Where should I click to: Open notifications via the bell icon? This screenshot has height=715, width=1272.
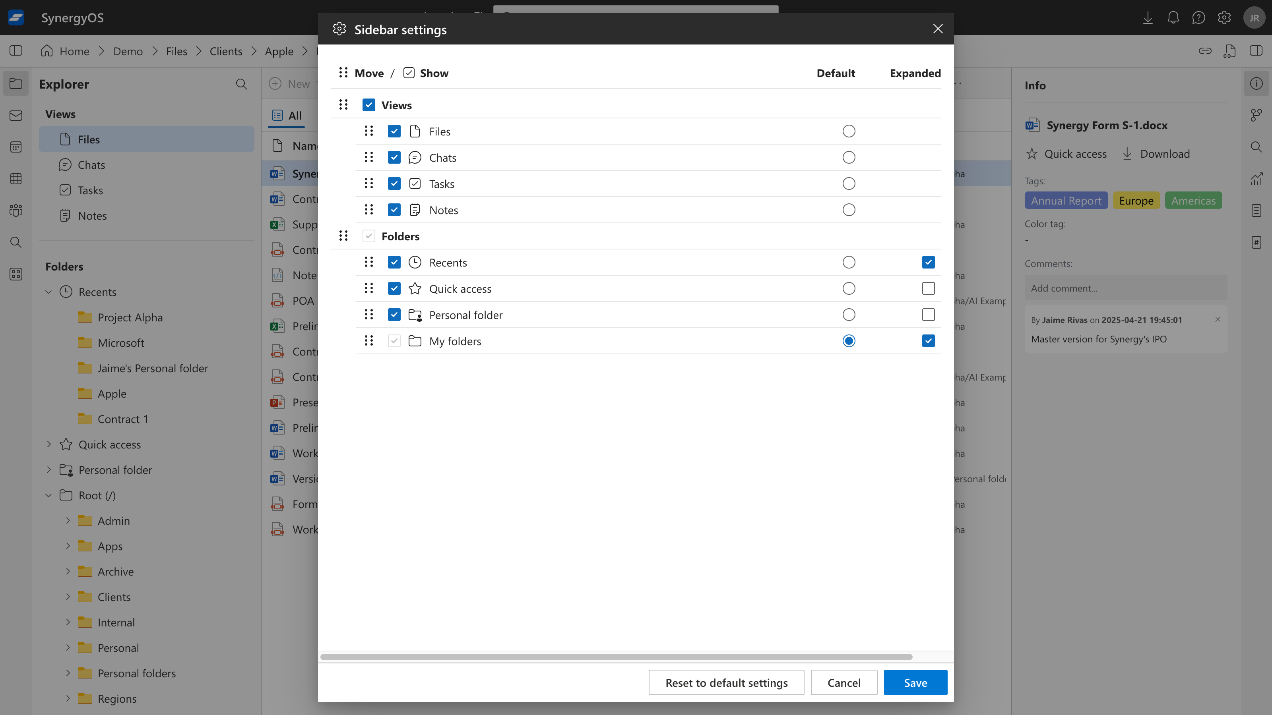click(x=1173, y=18)
